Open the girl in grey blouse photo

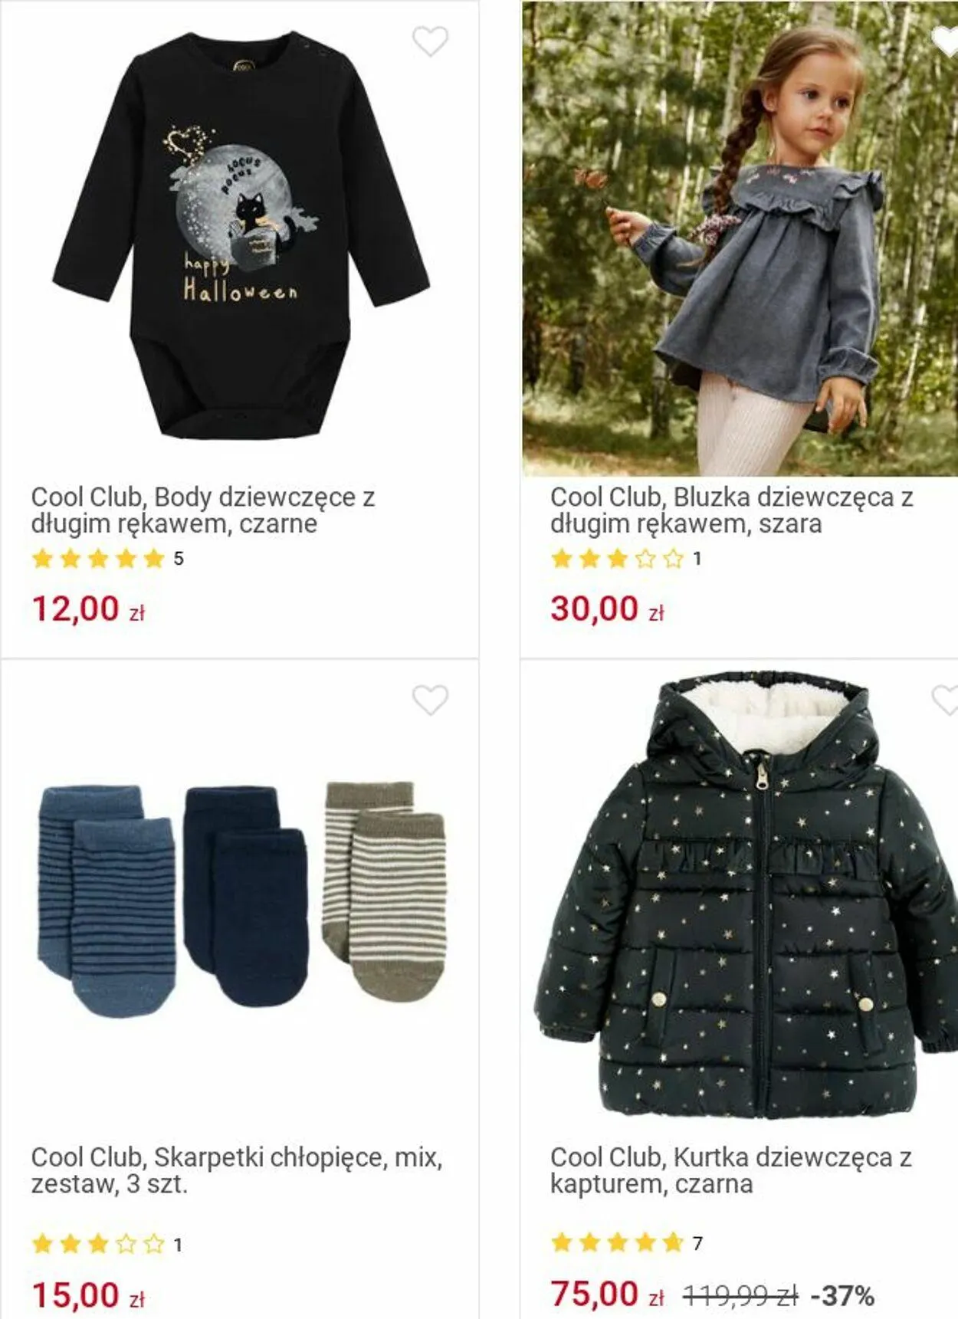[740, 238]
